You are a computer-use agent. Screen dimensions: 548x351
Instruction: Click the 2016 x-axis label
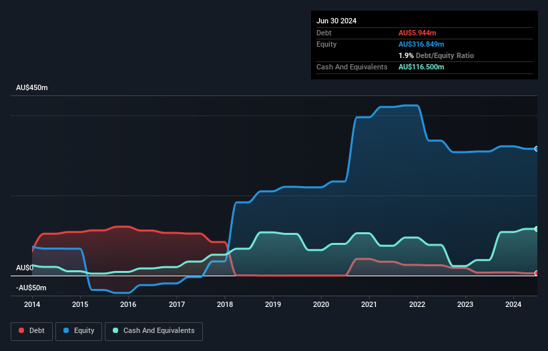click(x=128, y=304)
